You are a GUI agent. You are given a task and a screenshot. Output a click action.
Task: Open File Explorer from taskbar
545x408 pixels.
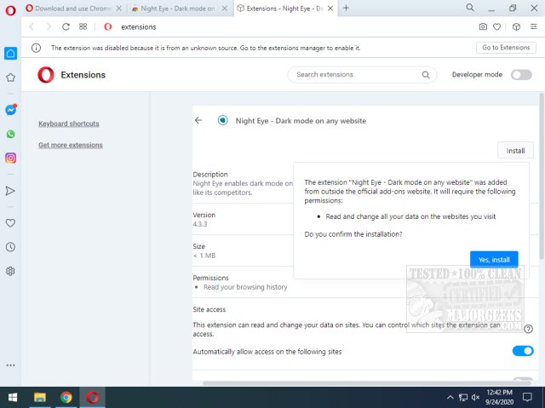click(40, 397)
